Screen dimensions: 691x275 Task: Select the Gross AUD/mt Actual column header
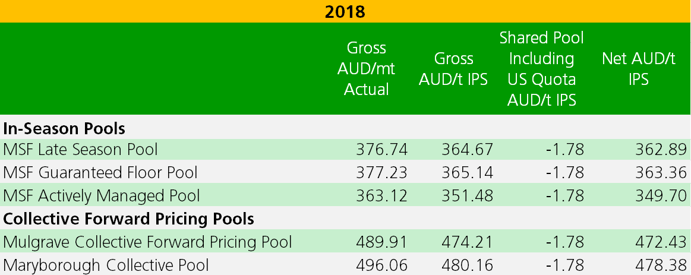coord(366,68)
